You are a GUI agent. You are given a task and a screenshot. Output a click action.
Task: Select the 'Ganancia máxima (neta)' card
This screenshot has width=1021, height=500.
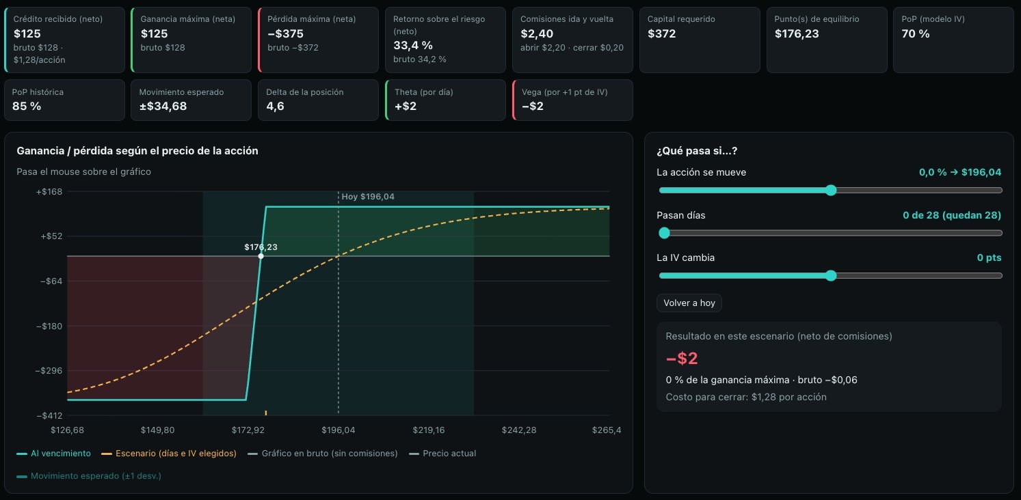point(192,40)
